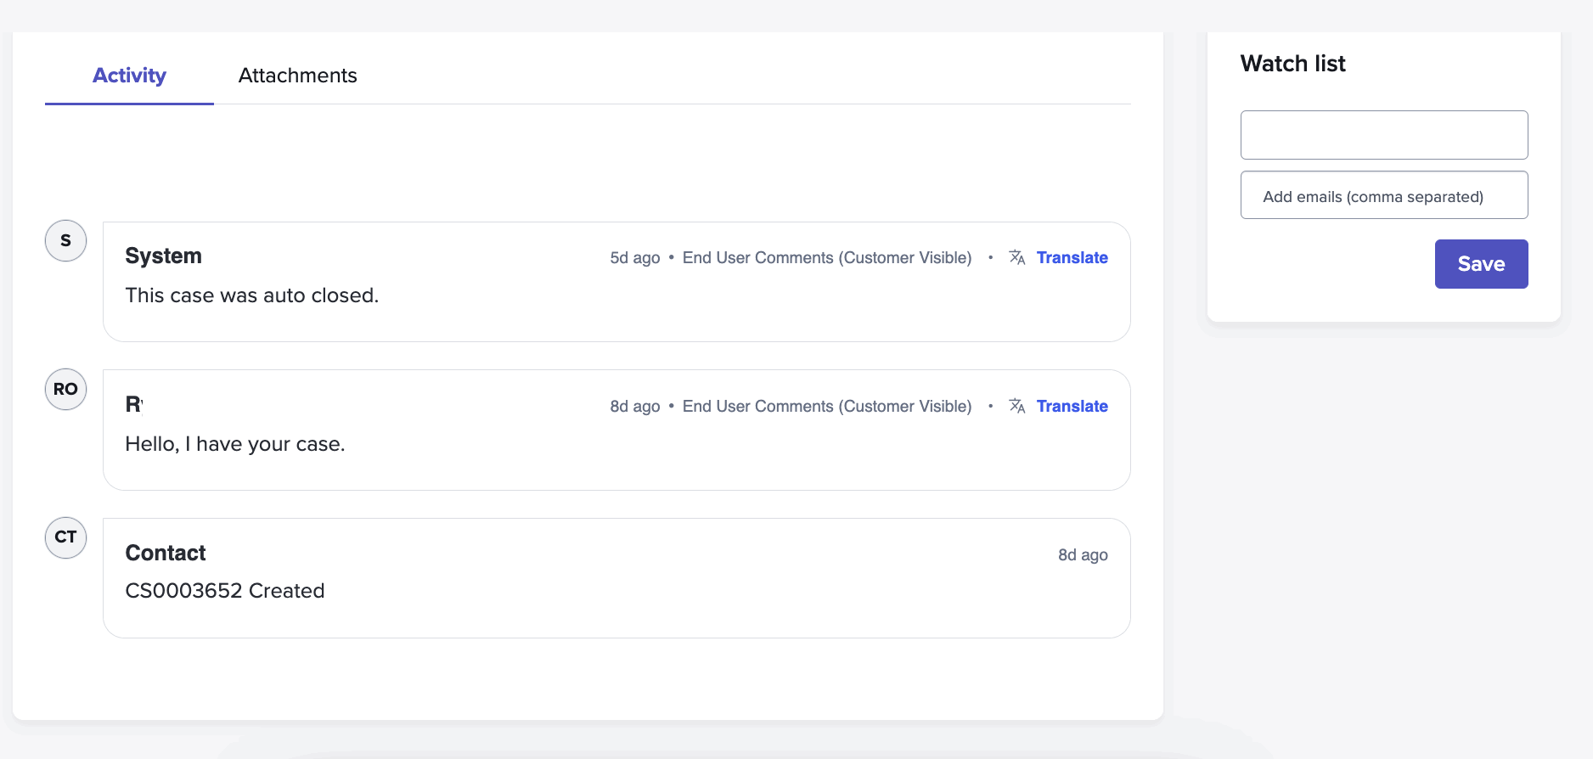Save the watch list

tap(1481, 264)
